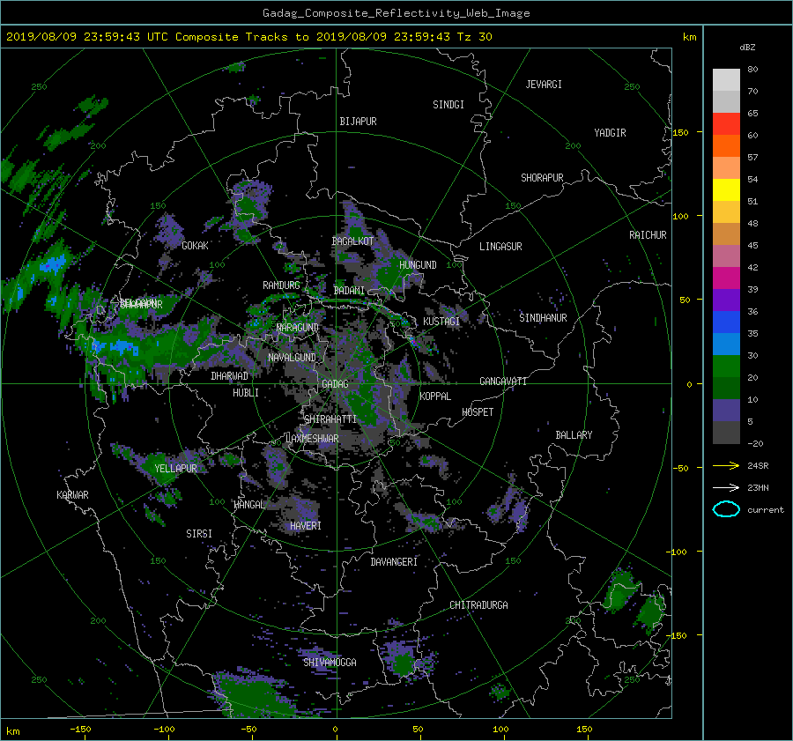Click the YELLAPUR label
This screenshot has width=793, height=741.
click(x=175, y=469)
